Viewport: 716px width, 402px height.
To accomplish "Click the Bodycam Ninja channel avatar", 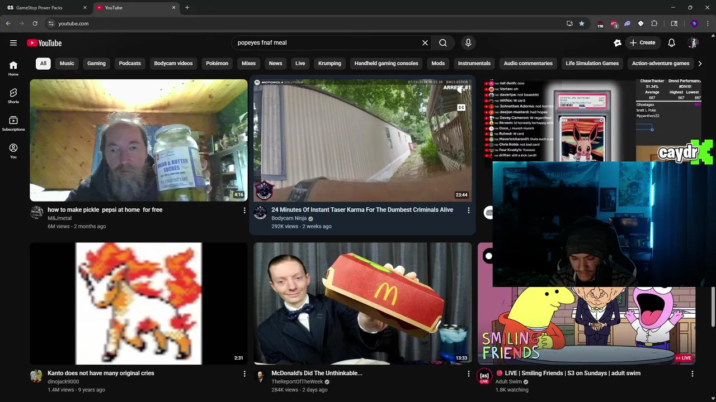I will coord(260,212).
